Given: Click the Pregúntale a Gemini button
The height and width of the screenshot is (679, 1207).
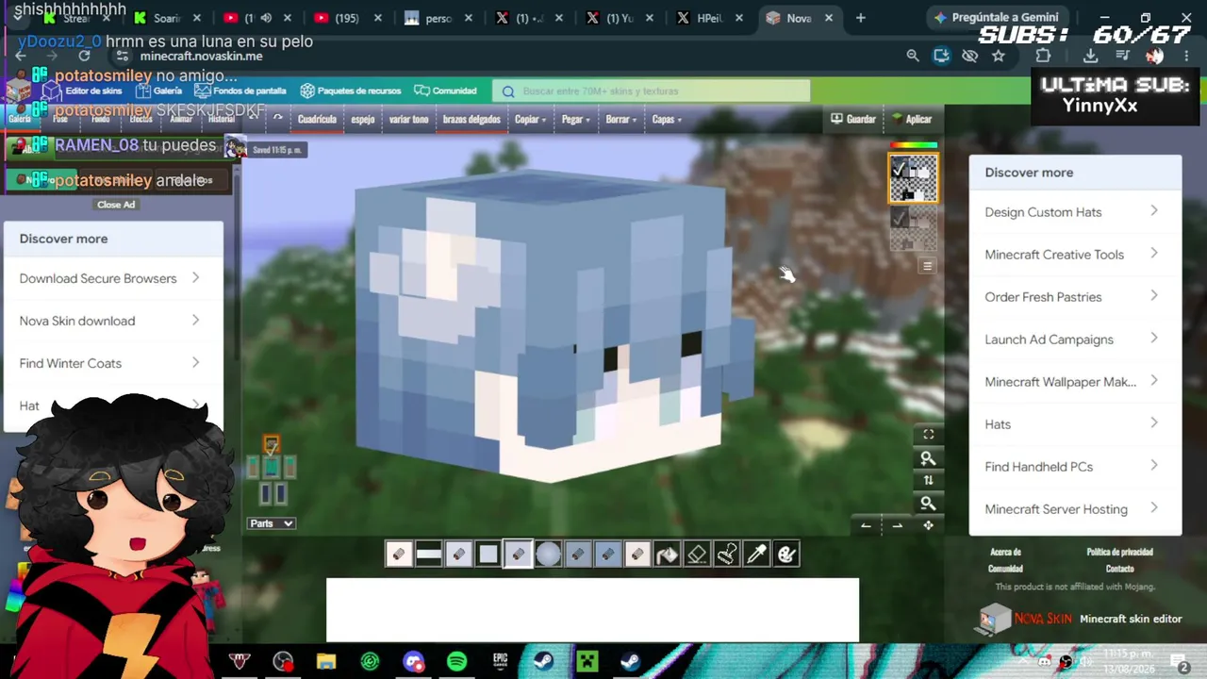Looking at the screenshot, I should (997, 18).
